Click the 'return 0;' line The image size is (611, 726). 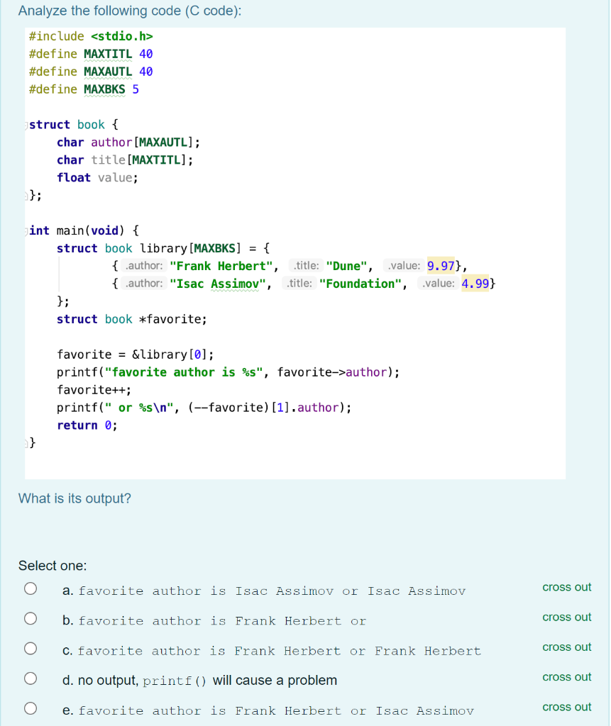(x=87, y=425)
